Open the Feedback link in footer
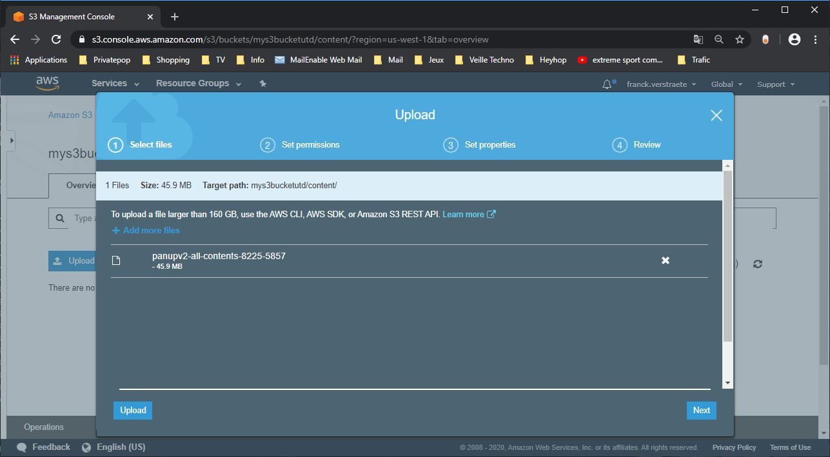The image size is (830, 457). (x=43, y=447)
